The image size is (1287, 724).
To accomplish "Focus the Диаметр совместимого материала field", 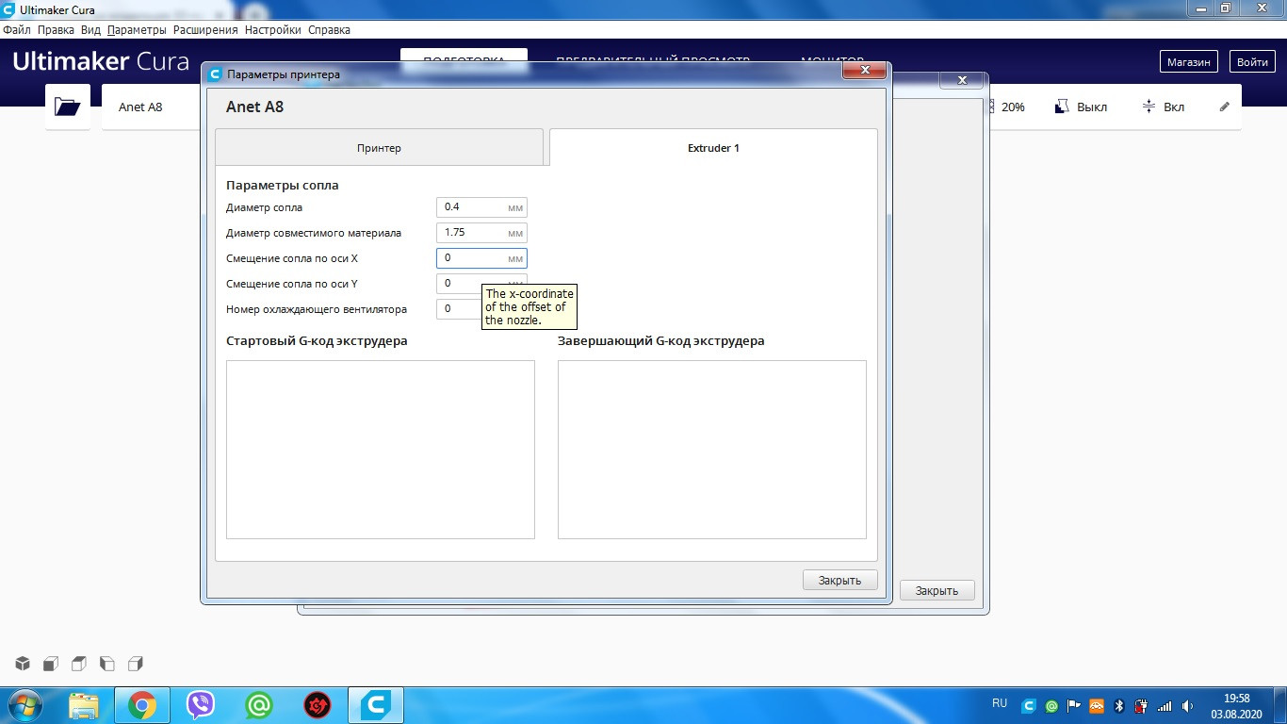I will pos(481,233).
